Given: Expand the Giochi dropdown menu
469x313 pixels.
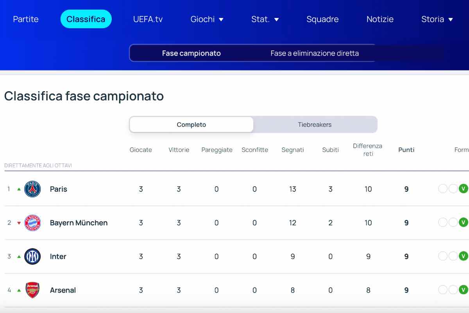Looking at the screenshot, I should point(207,19).
